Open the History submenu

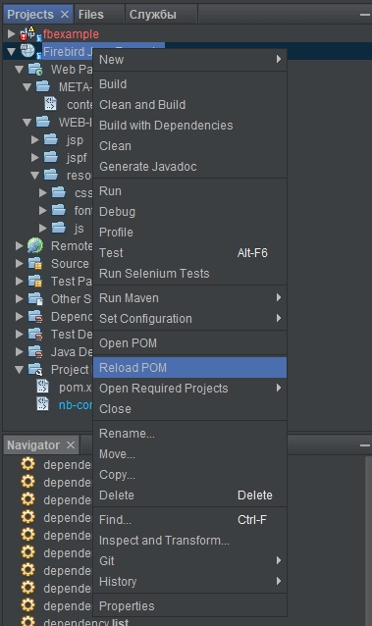click(x=189, y=581)
